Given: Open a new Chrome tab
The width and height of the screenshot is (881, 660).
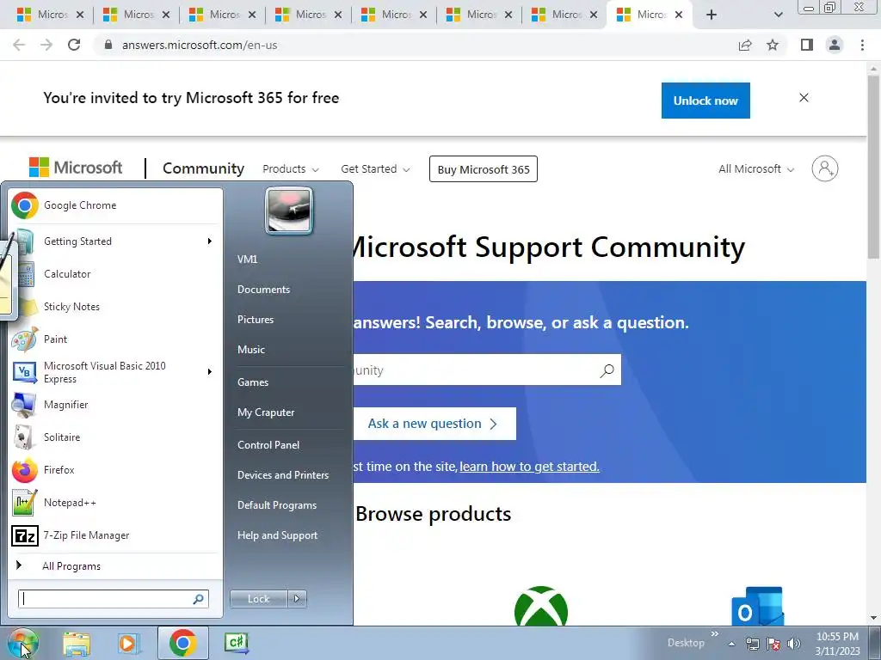Looking at the screenshot, I should tap(712, 15).
